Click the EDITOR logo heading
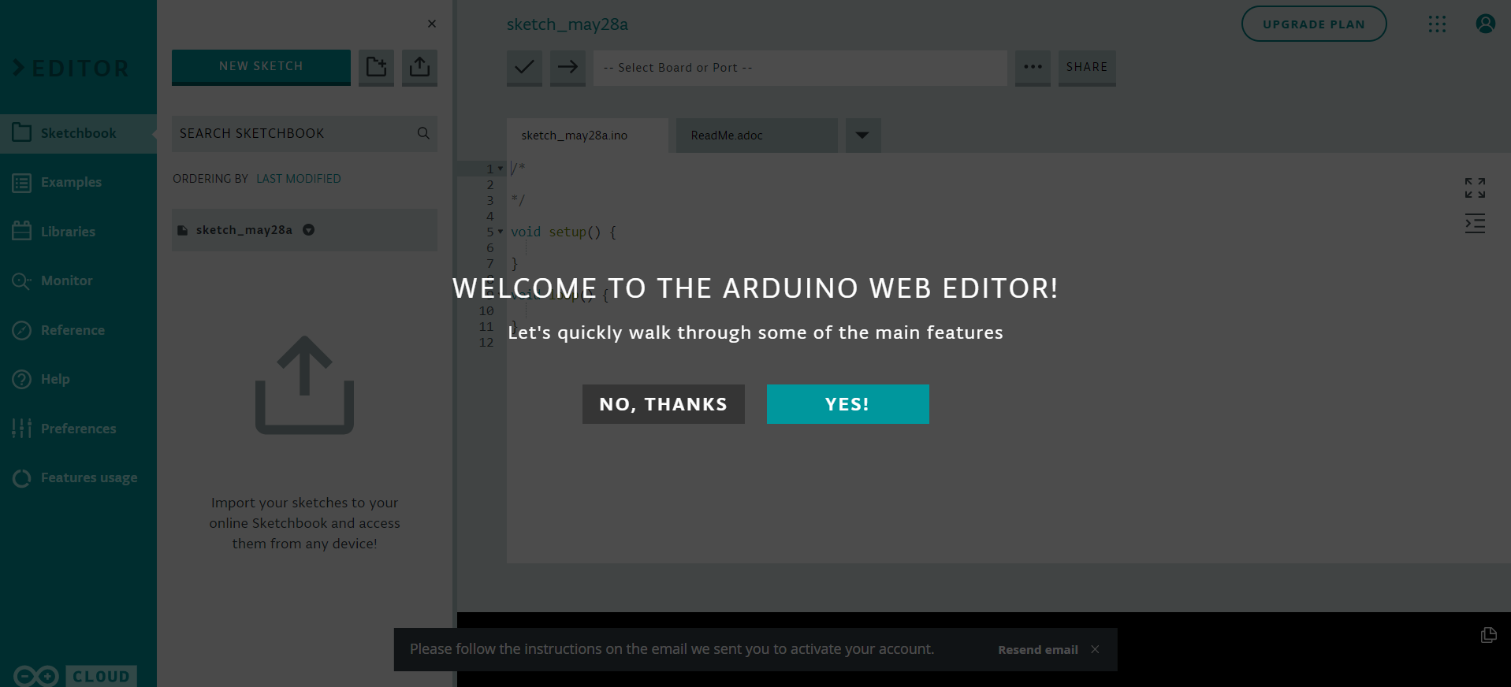The width and height of the screenshot is (1511, 687). click(x=71, y=69)
